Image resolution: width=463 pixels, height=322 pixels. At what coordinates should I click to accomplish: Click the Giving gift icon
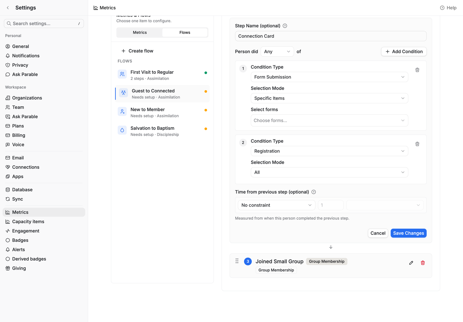[8, 268]
